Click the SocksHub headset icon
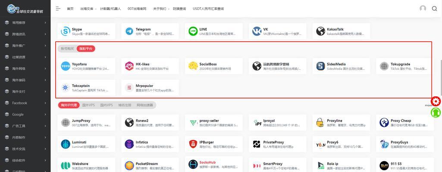This screenshot has width=442, height=172. pyautogui.click(x=193, y=165)
